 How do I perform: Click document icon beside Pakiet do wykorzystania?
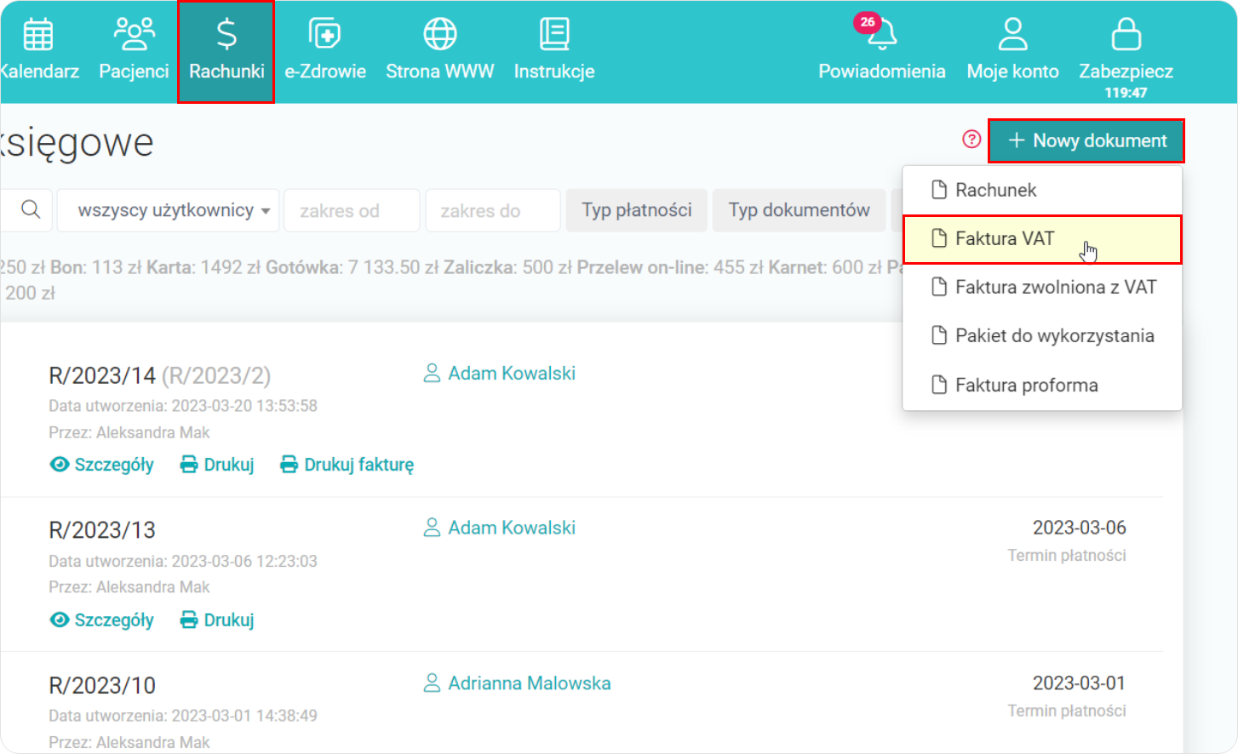(x=939, y=335)
